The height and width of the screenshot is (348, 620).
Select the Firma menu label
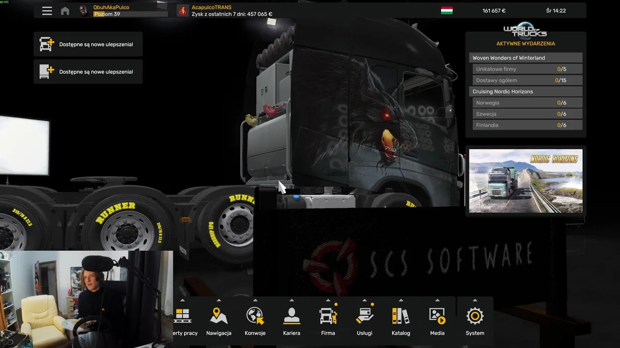[328, 333]
